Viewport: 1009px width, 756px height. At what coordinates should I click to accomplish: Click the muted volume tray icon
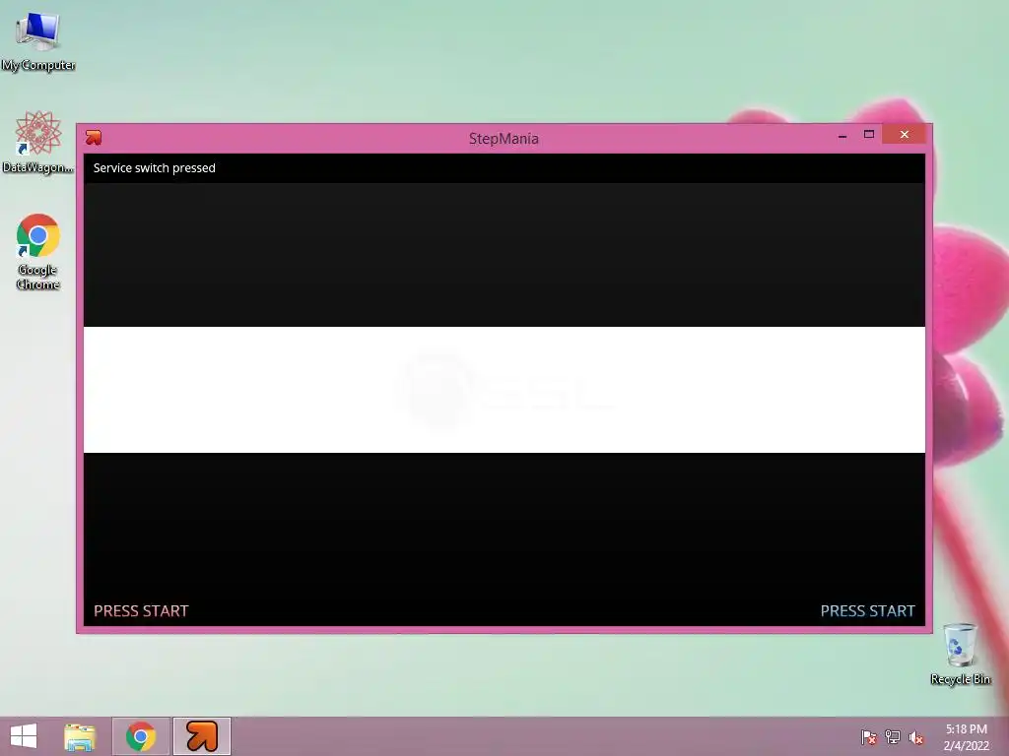[916, 737]
